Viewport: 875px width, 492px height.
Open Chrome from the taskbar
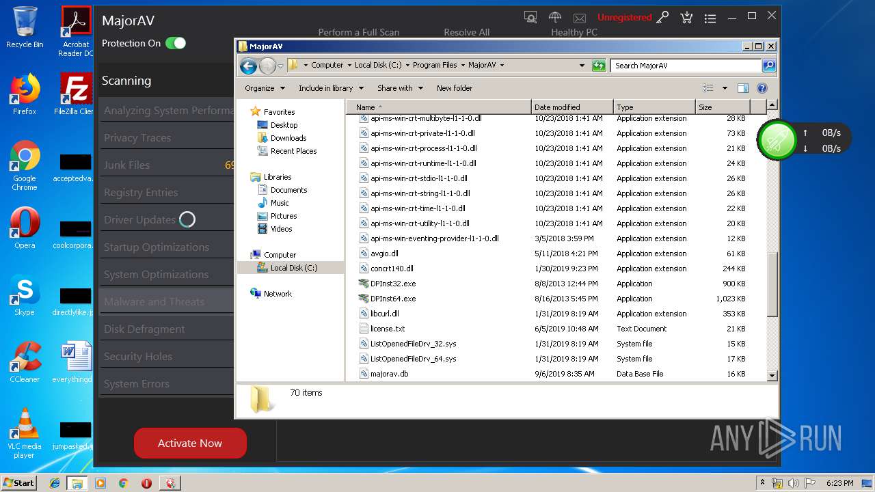(123, 483)
